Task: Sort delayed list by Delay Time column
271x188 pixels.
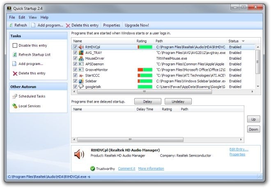Action: tap(147, 109)
